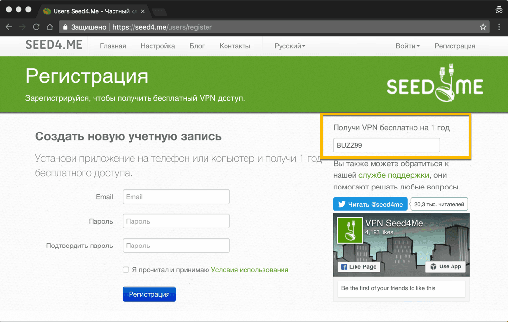Click the browser forward arrow
Screen dimensions: 508x322
click(x=22, y=27)
